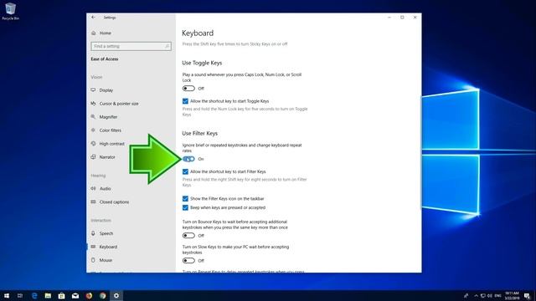Go back using the Settings back arrow
536x301 pixels.
point(93,18)
